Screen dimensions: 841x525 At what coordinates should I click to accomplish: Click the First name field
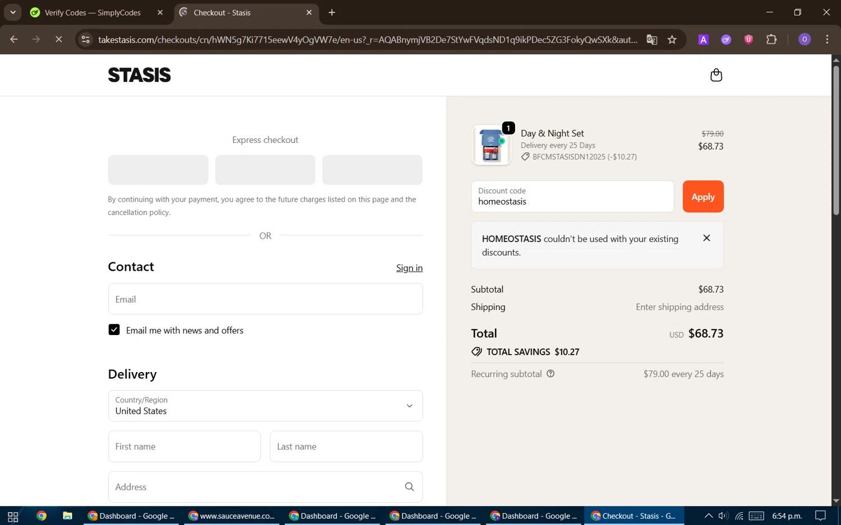184,447
